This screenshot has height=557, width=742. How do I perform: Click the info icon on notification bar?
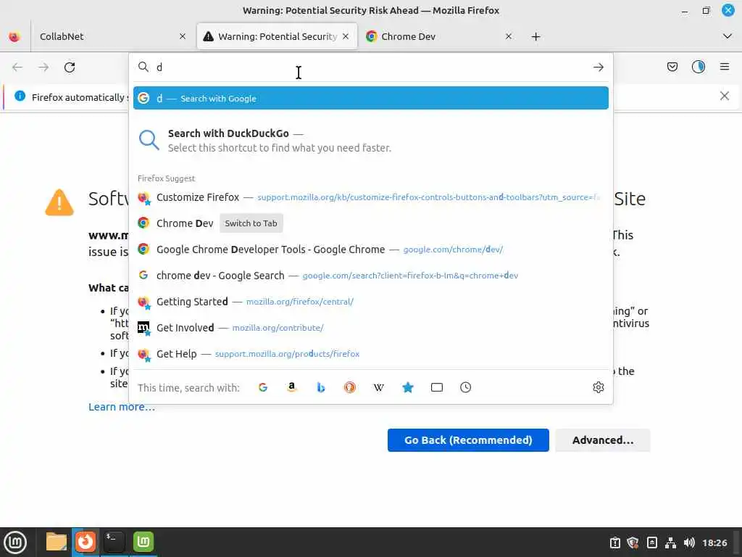(20, 96)
